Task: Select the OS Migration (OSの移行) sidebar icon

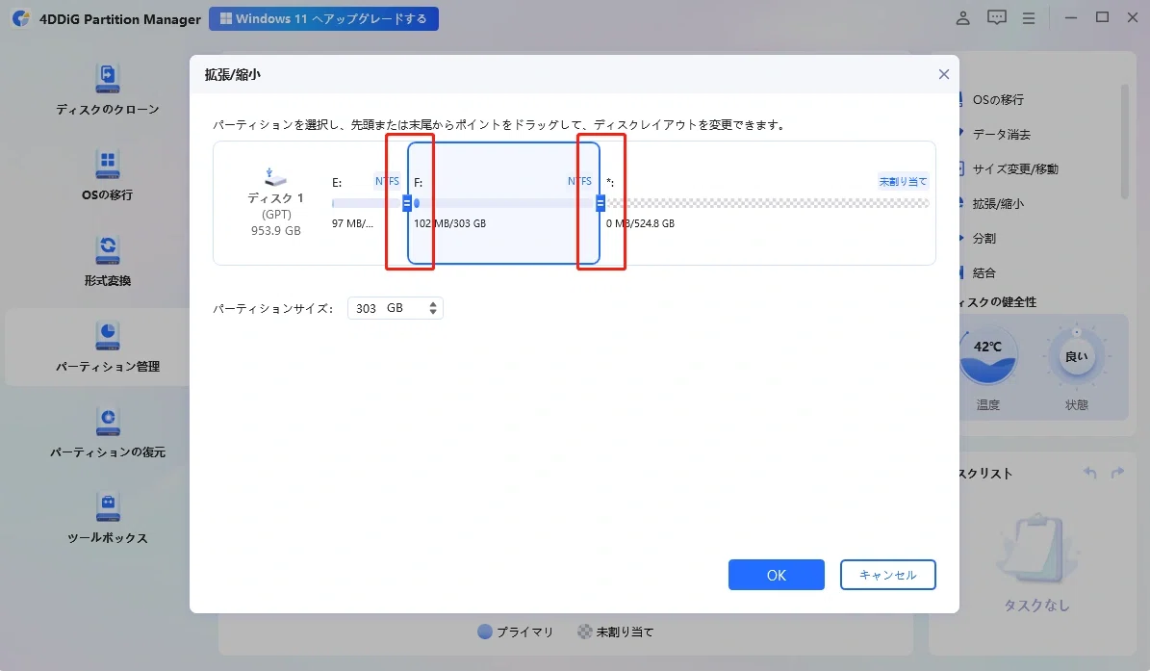Action: point(107,165)
